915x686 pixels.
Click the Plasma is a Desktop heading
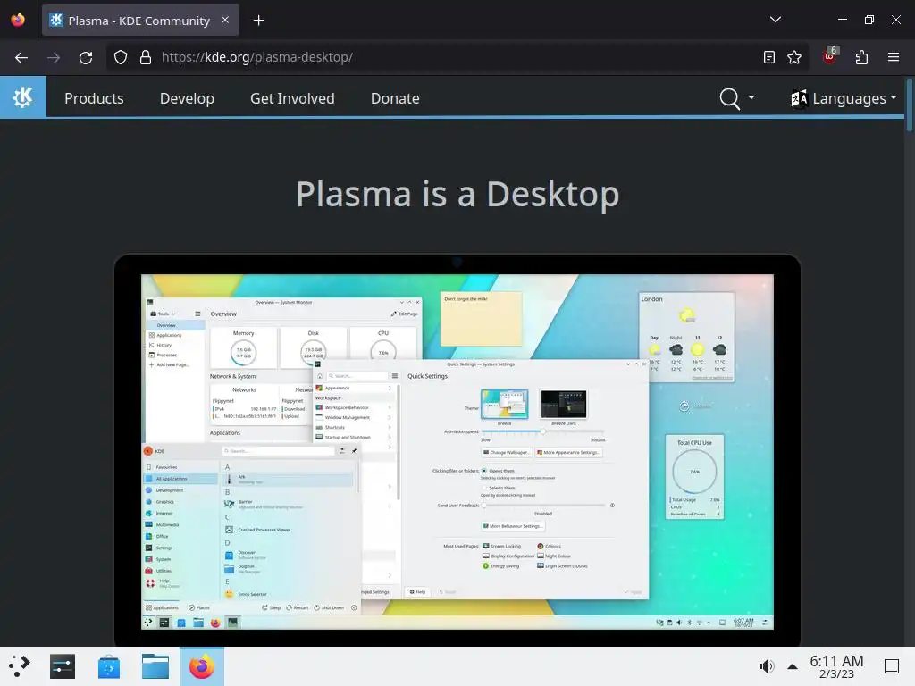pos(457,194)
